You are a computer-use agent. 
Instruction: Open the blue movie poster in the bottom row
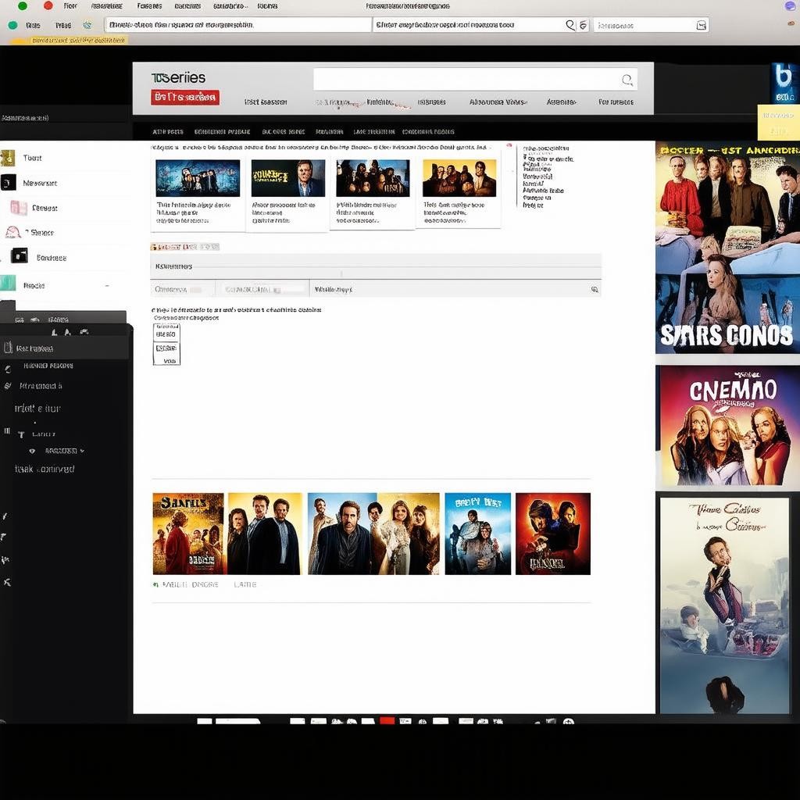[477, 534]
